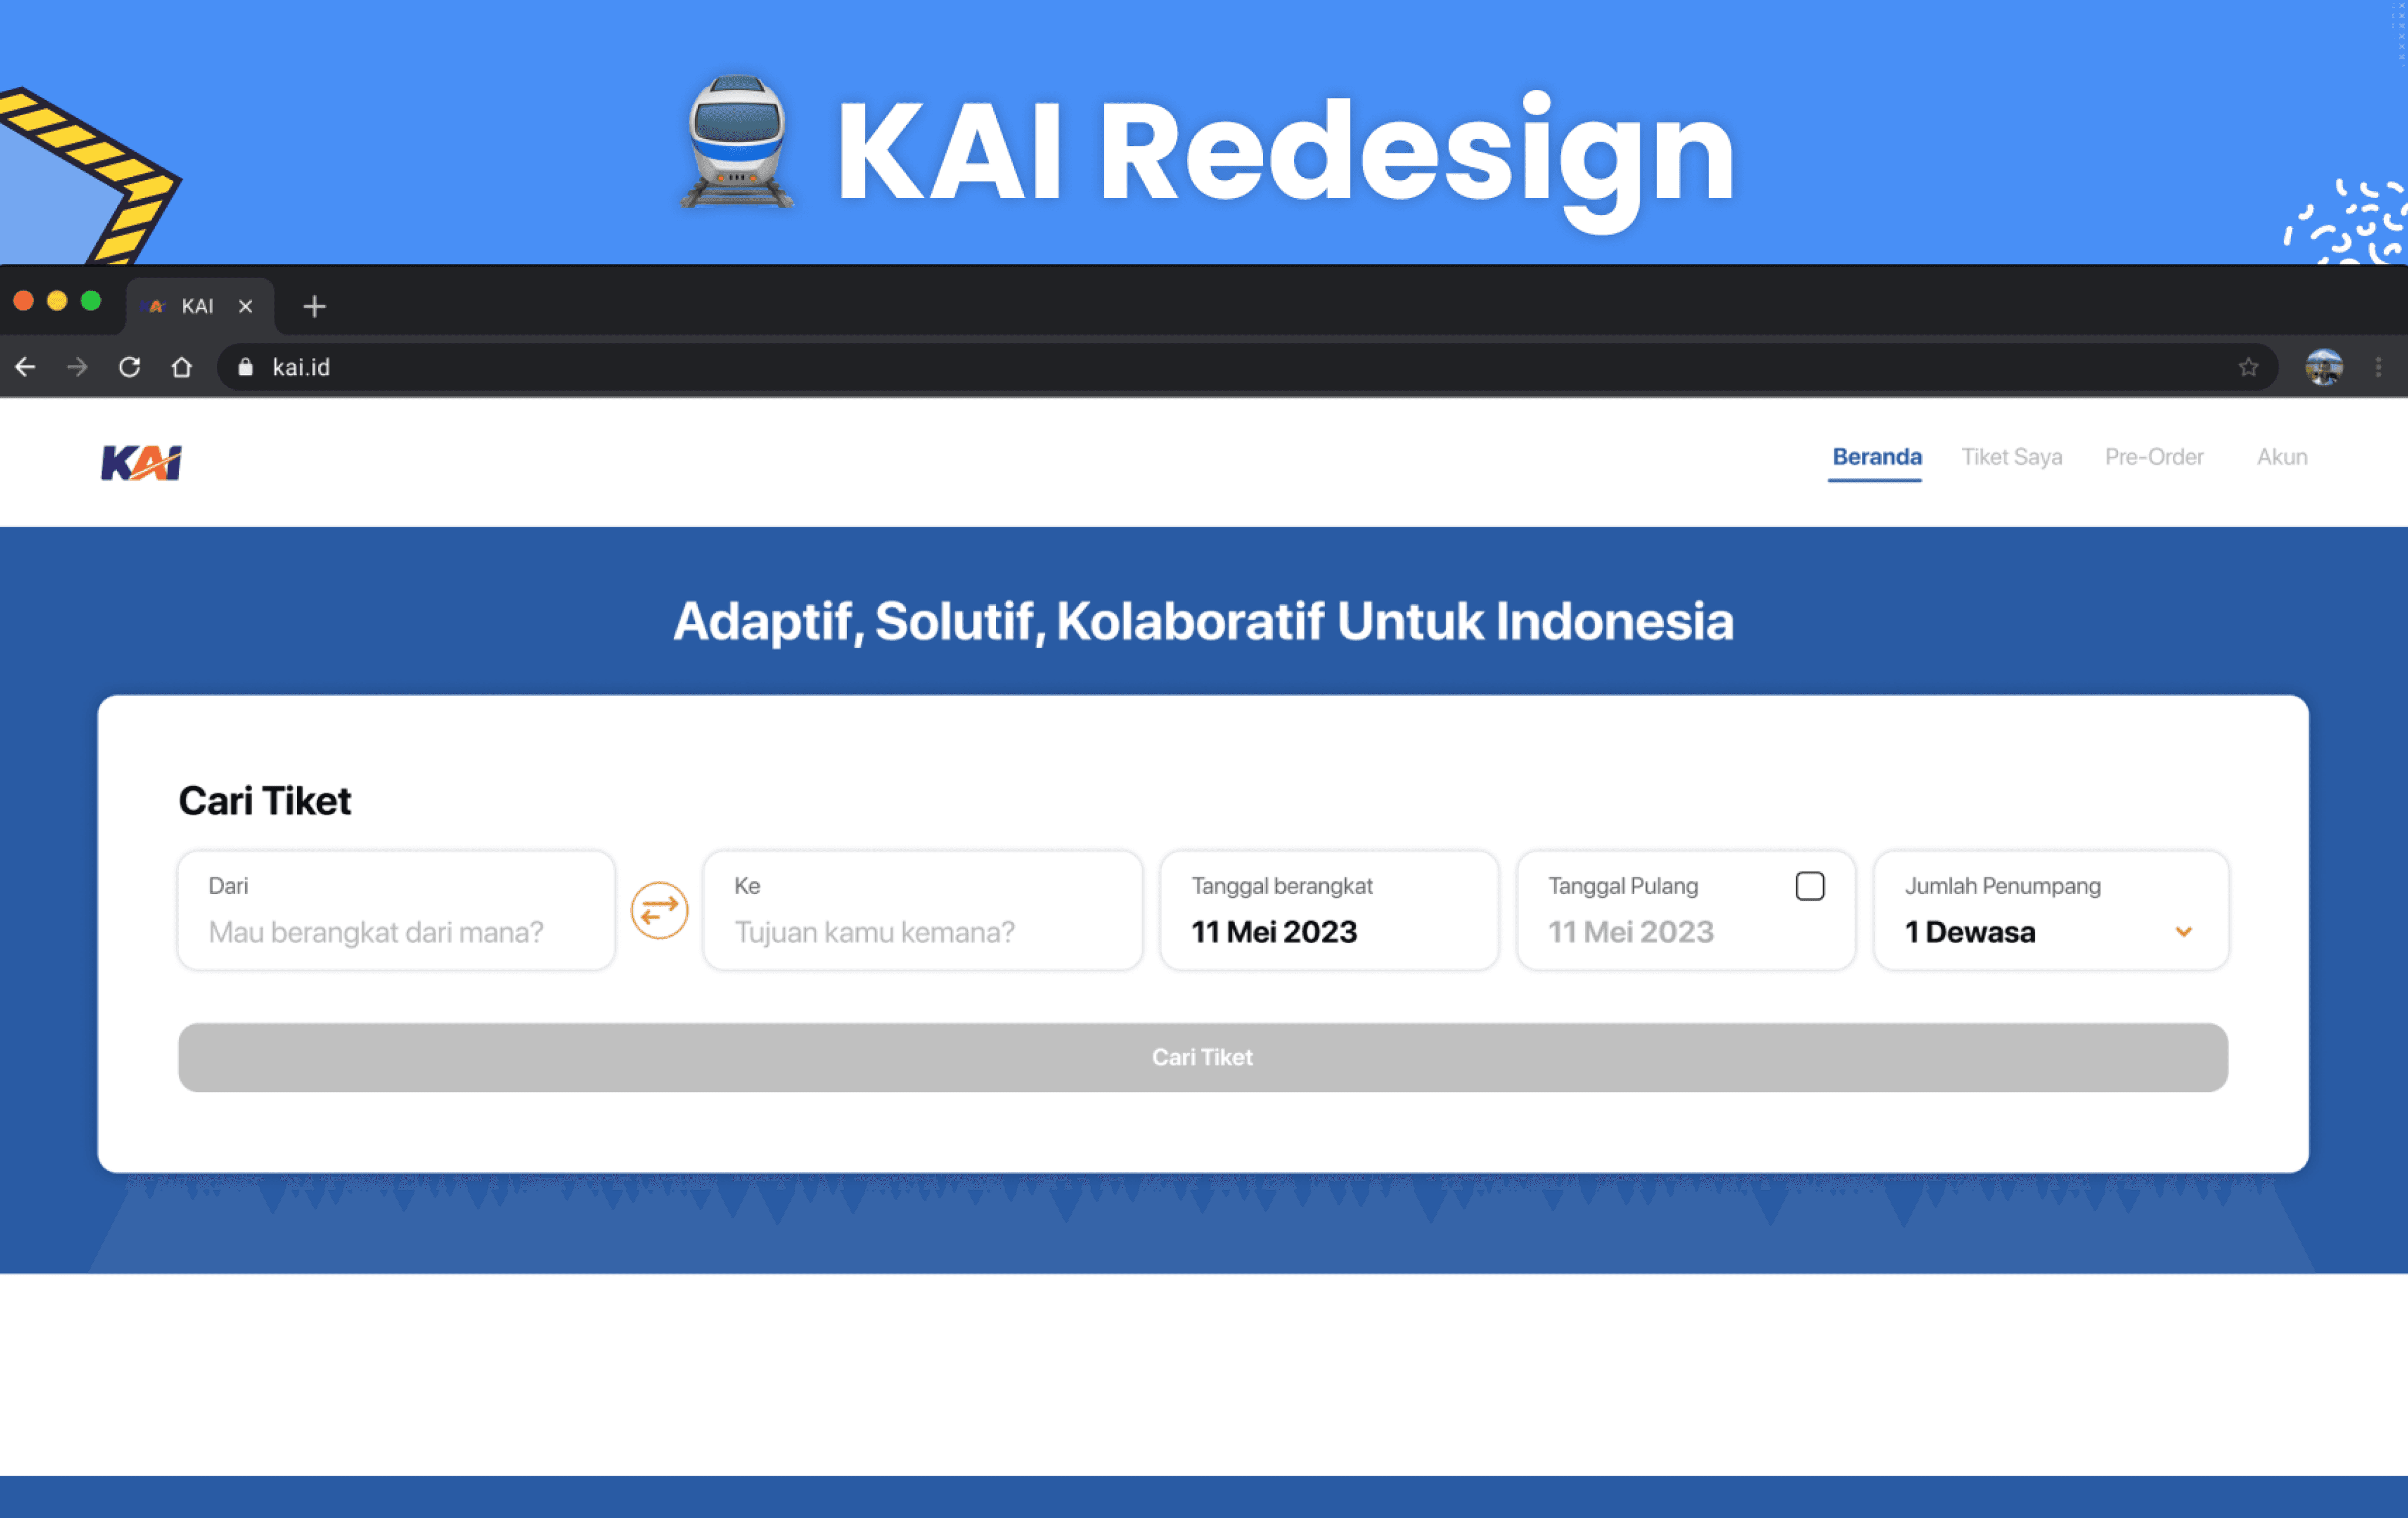
Task: Enable the Tanggal Pulang checkbox
Action: (1809, 886)
